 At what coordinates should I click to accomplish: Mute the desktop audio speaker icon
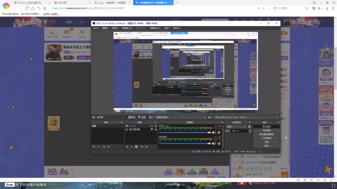click(214, 143)
